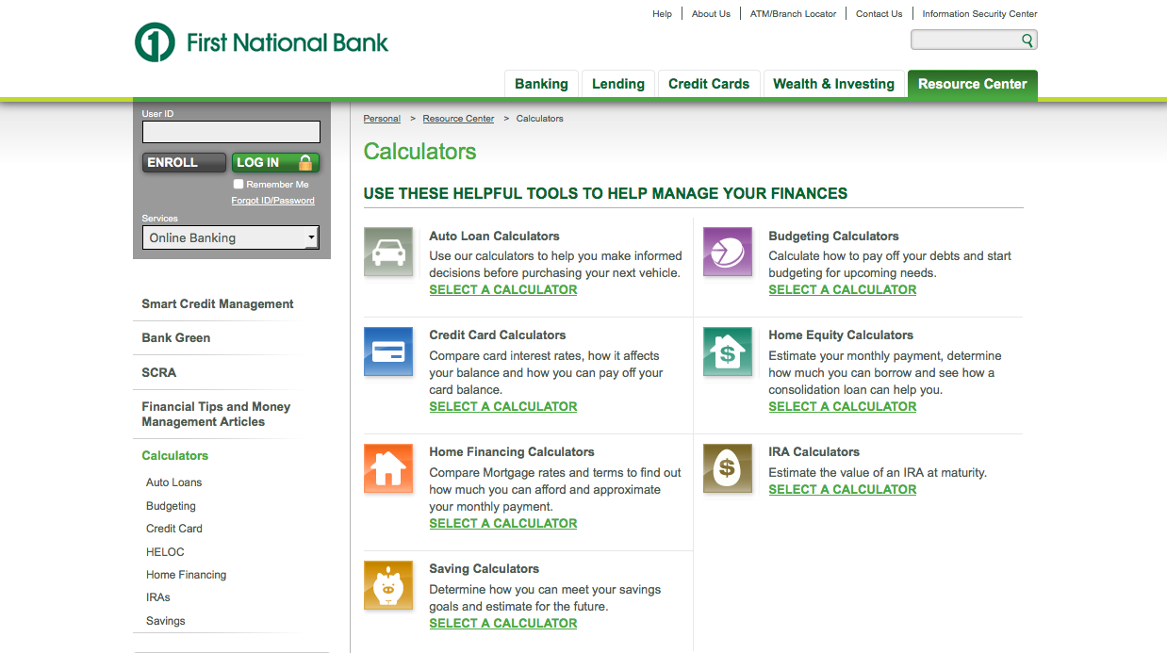1167x653 pixels.
Task: Open the Banking tab
Action: click(541, 84)
